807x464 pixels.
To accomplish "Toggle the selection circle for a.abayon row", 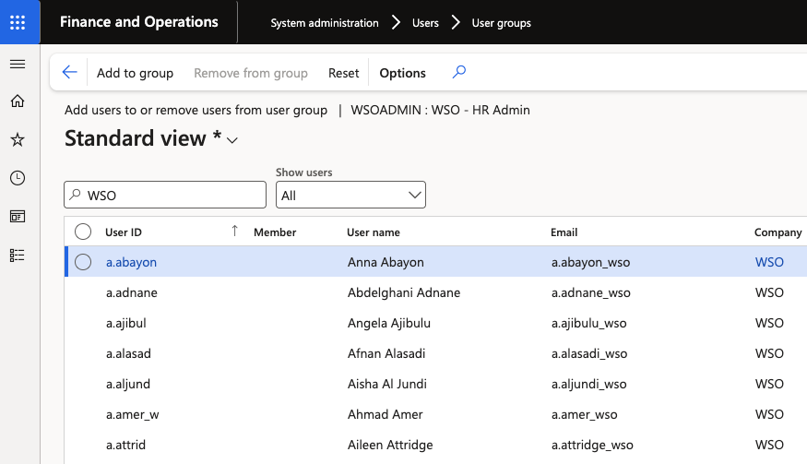I will [x=83, y=262].
